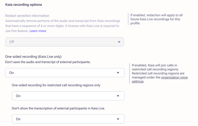This screenshot has width=198, height=126.
Task: Click the caret icon of the first On dropdown
Action: click(x=118, y=73)
